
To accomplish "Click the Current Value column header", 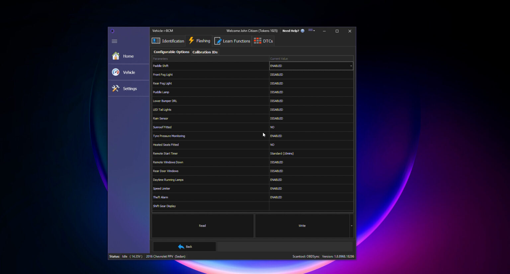I will point(311,59).
